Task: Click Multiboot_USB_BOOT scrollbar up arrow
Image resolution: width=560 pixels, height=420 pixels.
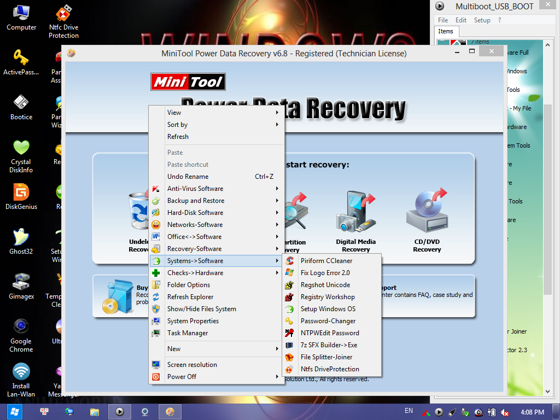Action: (x=548, y=45)
